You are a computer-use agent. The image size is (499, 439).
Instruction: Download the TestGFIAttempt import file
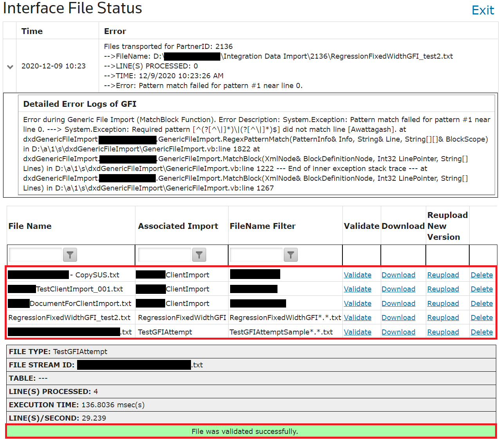398,332
